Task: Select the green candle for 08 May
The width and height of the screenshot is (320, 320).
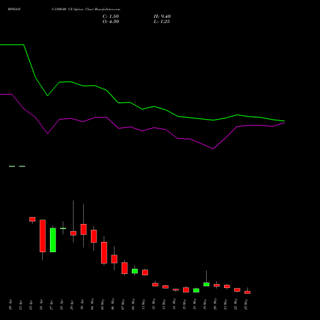Action: pyautogui.click(x=135, y=271)
